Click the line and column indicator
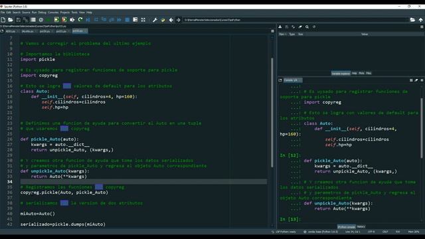This screenshot has height=239, width=425. point(353,232)
